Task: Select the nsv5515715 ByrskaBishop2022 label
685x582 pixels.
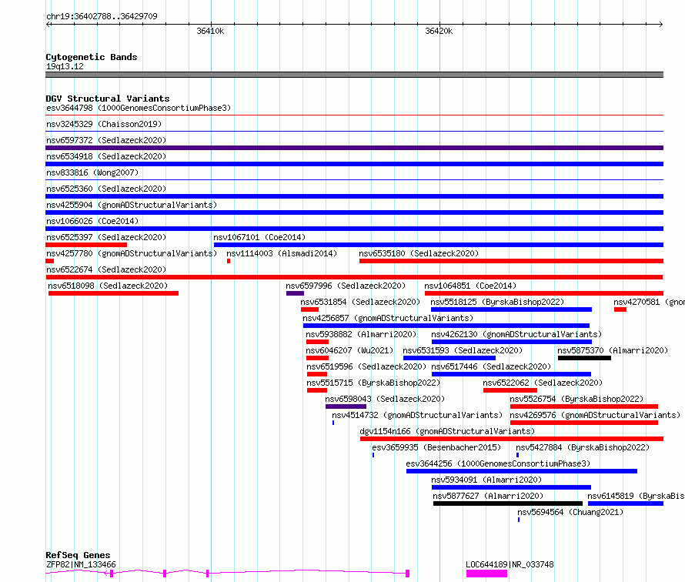Action: tap(373, 383)
